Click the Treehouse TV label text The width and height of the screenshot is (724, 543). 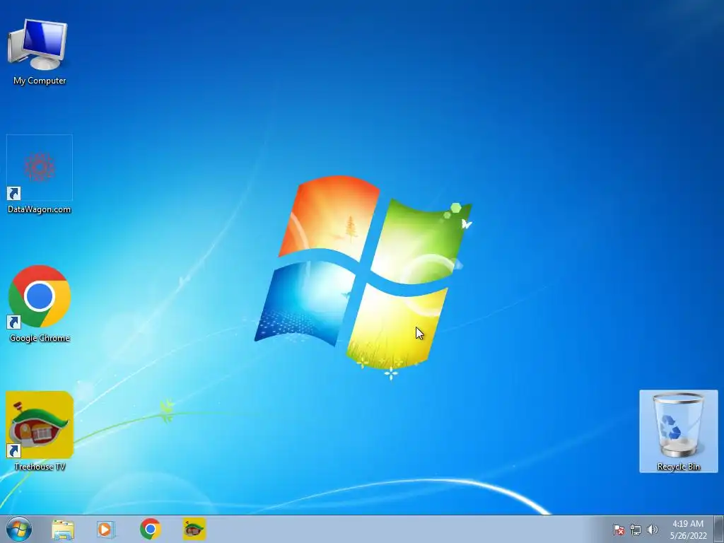(40, 467)
